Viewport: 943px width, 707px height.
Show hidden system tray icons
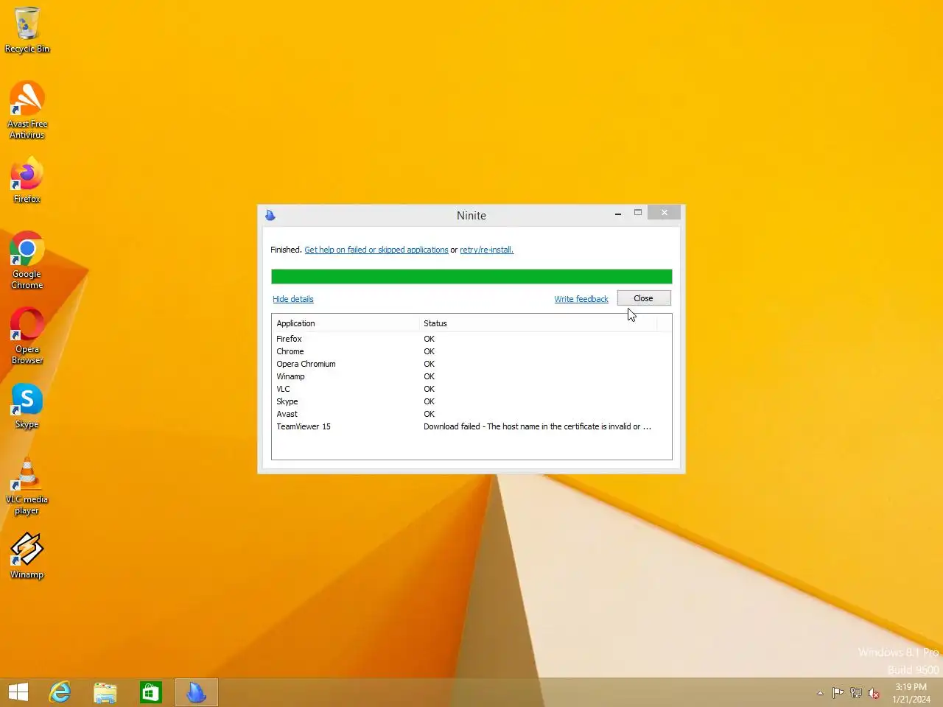[x=820, y=693]
